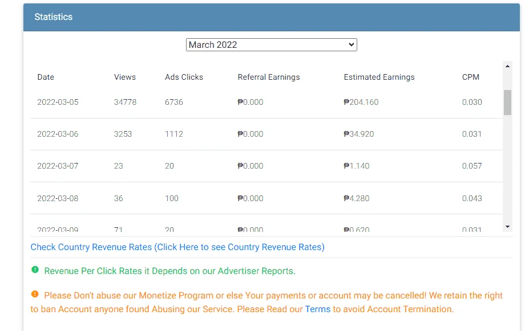
Task: Click the estimated earnings ₱4.280
Action: point(357,198)
